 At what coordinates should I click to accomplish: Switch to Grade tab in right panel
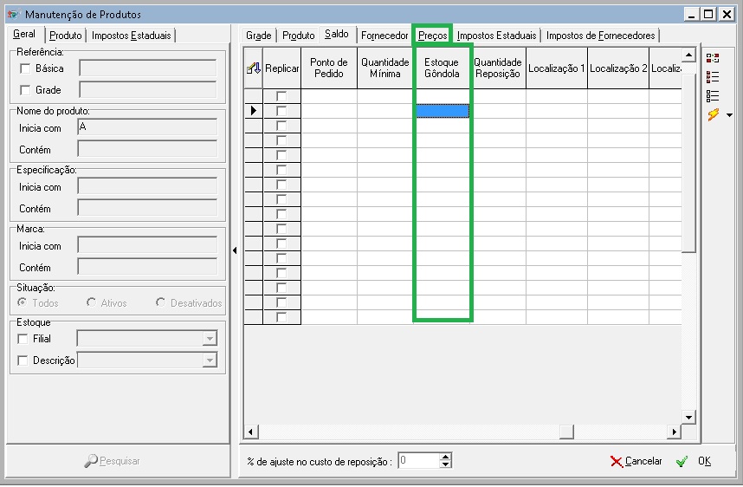click(x=259, y=36)
